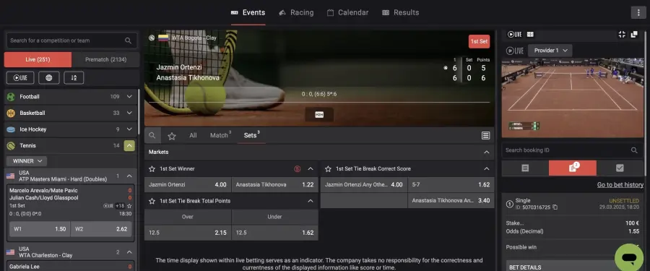Bet on W2 at 2.62

[x=101, y=229]
